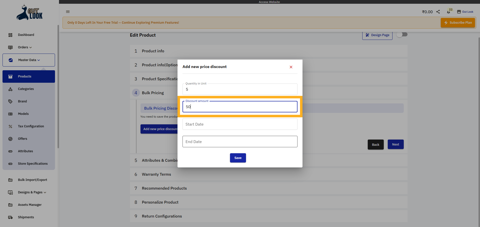The width and height of the screenshot is (480, 227).
Task: Click the Subscribe Plan button
Action: 458,22
